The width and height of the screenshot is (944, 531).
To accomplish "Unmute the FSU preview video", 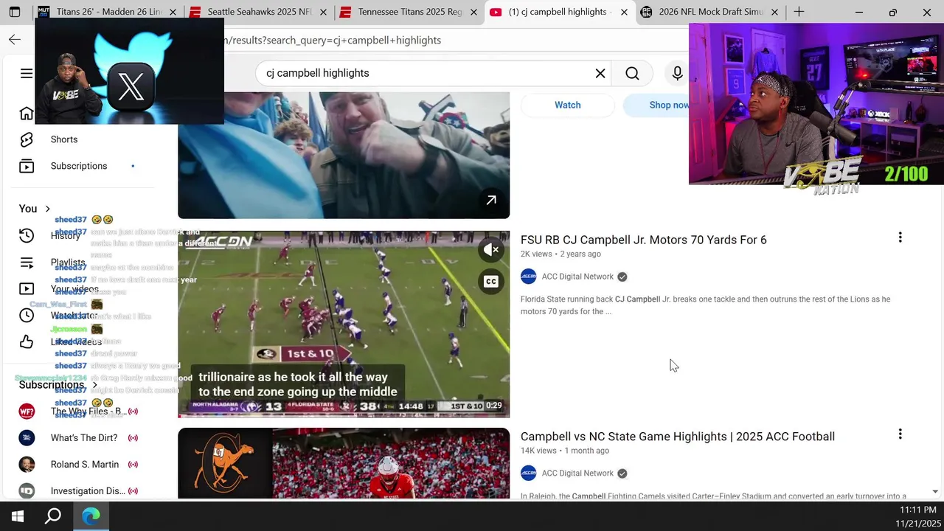I will (491, 250).
